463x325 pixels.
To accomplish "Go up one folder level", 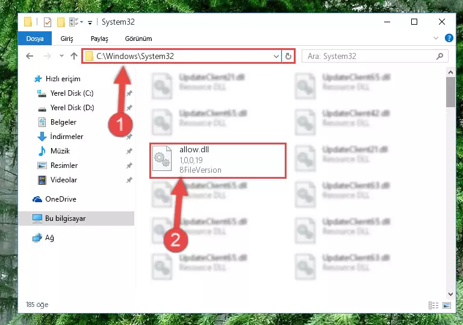I will [74, 56].
